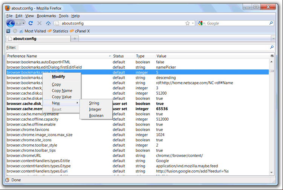Screen dimensions: 283x190
Task: Click the search magnifier in the Google box
Action: pos(271,23)
